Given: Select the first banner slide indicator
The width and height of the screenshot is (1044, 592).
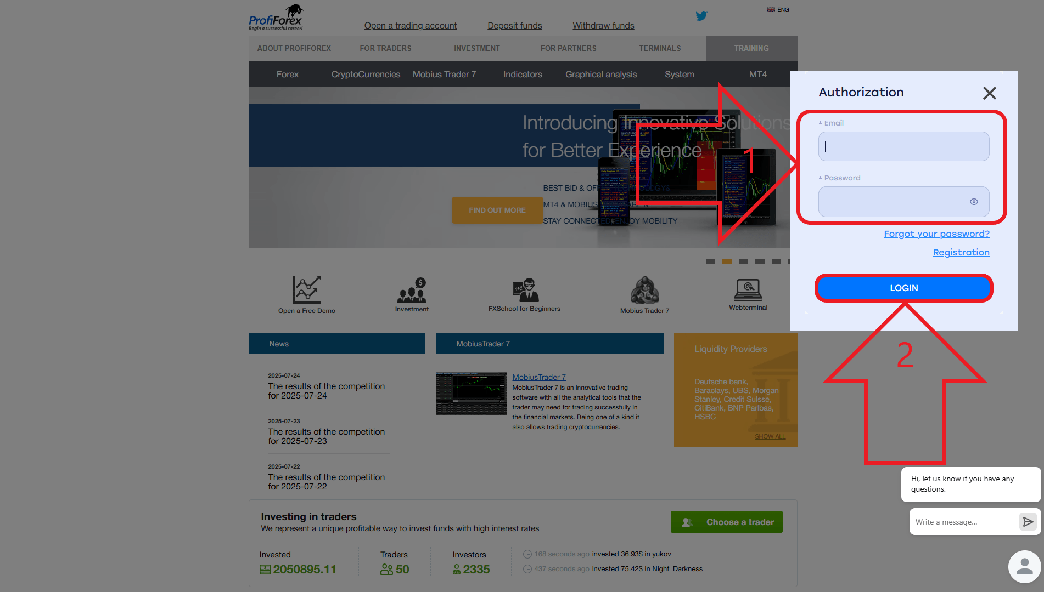Looking at the screenshot, I should pos(710,261).
